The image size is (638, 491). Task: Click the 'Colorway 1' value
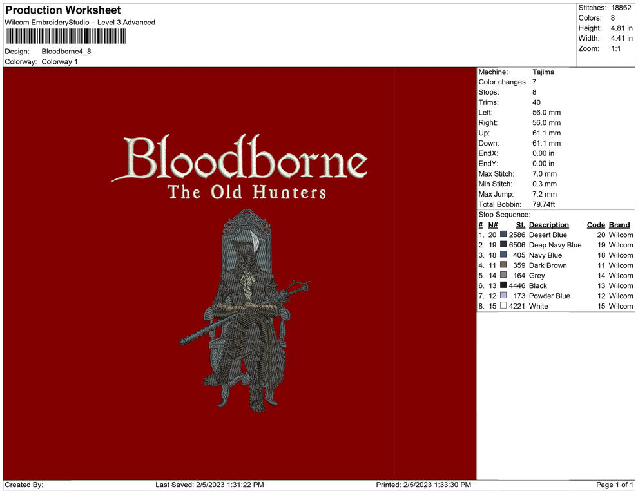tap(59, 61)
